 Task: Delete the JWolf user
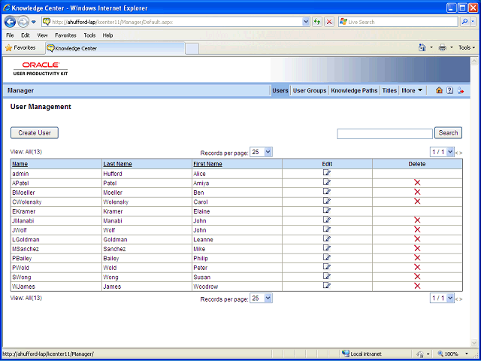(417, 229)
